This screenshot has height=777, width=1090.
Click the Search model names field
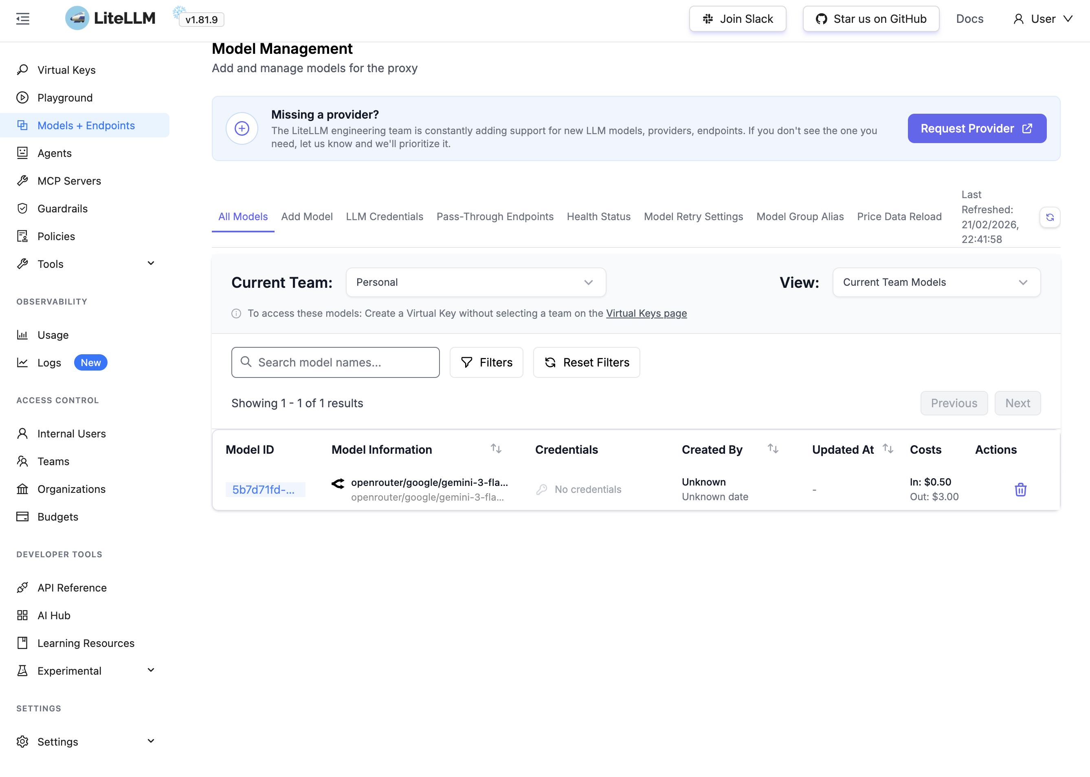[336, 362]
